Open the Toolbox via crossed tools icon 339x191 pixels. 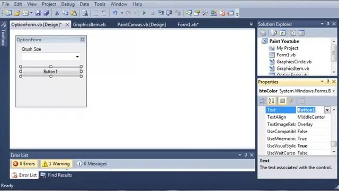(x=205, y=13)
